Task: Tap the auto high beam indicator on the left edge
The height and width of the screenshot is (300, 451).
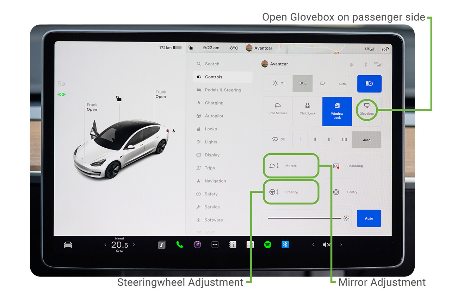Action: (x=61, y=84)
